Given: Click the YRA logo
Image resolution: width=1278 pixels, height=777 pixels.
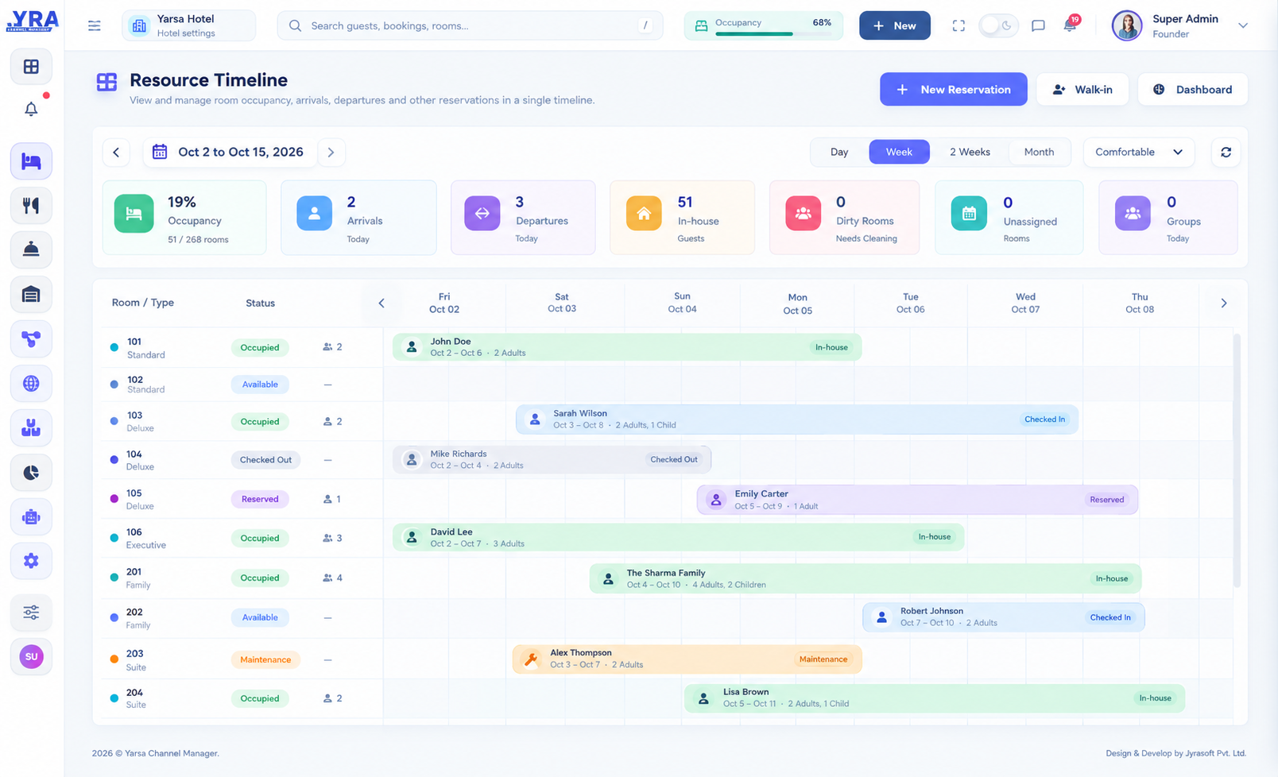Looking at the screenshot, I should (32, 21).
